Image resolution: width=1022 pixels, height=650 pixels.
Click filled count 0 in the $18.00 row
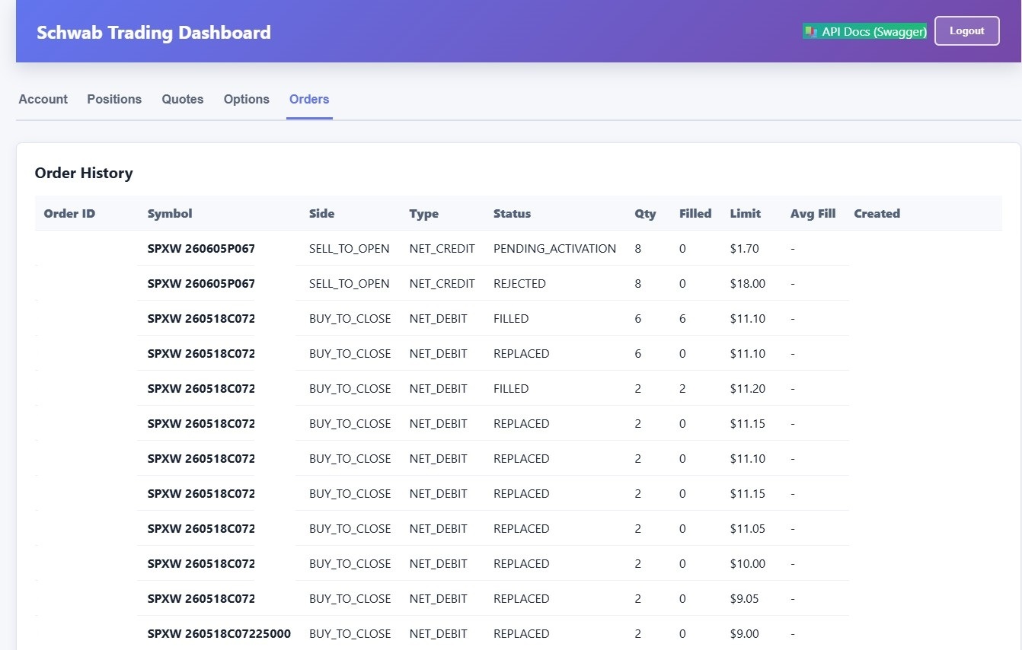682,284
